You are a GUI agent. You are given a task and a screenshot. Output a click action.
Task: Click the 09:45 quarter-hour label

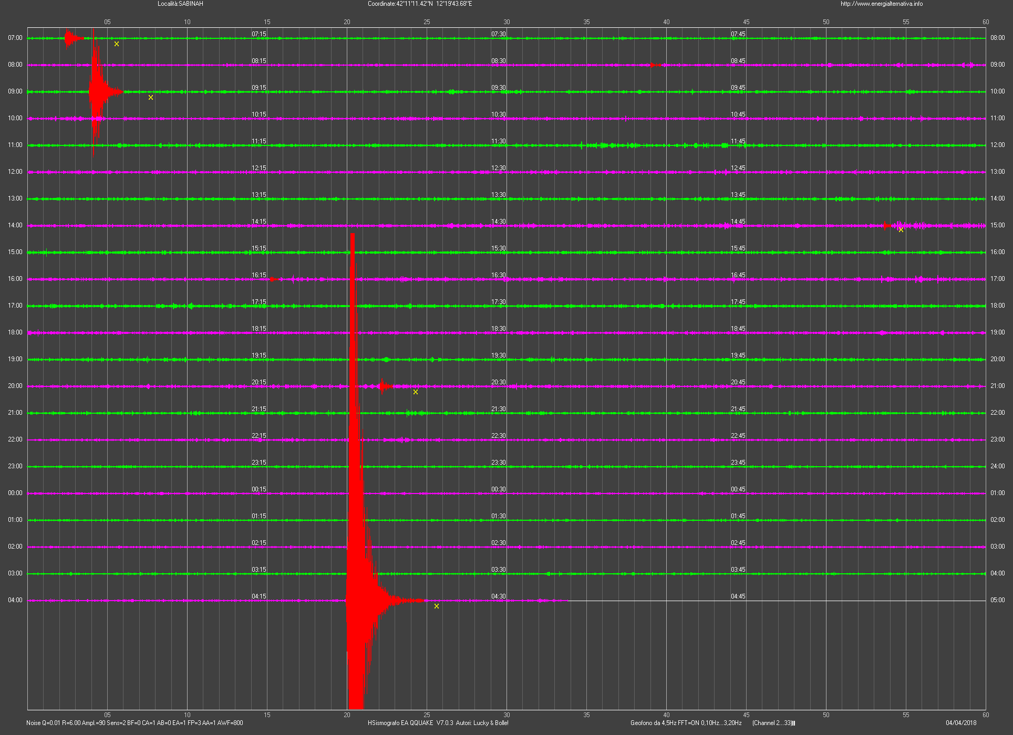(738, 88)
